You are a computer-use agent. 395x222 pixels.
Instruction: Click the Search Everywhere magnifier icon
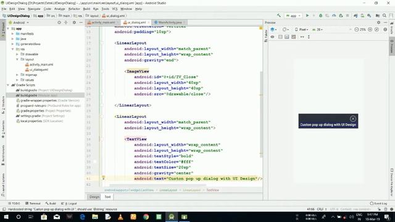pos(385,15)
